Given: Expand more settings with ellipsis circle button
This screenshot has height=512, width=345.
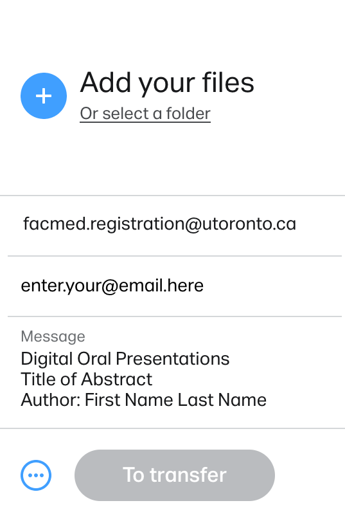Looking at the screenshot, I should tap(36, 475).
